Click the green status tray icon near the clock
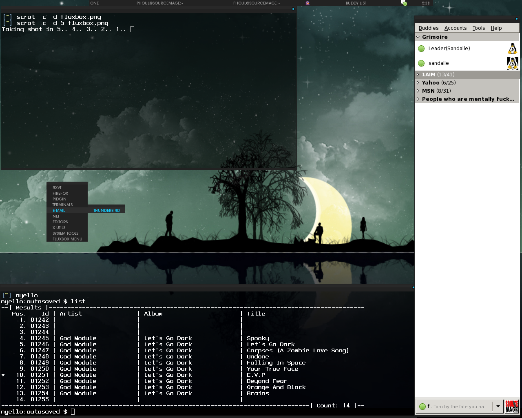522x418 pixels. point(405,3)
